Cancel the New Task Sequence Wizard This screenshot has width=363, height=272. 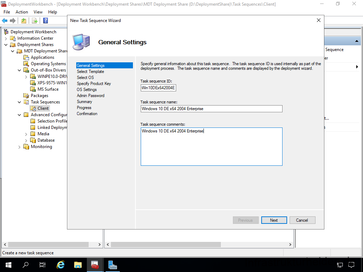pos(302,220)
